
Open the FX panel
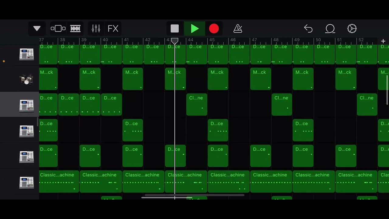pyautogui.click(x=113, y=29)
